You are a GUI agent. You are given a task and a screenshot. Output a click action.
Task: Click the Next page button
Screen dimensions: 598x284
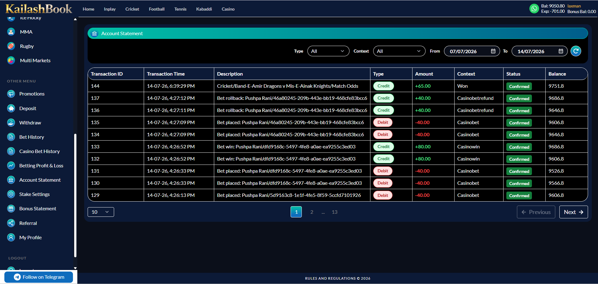coord(573,212)
